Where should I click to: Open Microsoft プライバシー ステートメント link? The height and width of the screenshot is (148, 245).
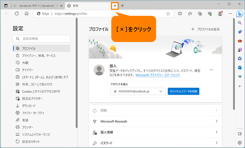tap(157, 75)
